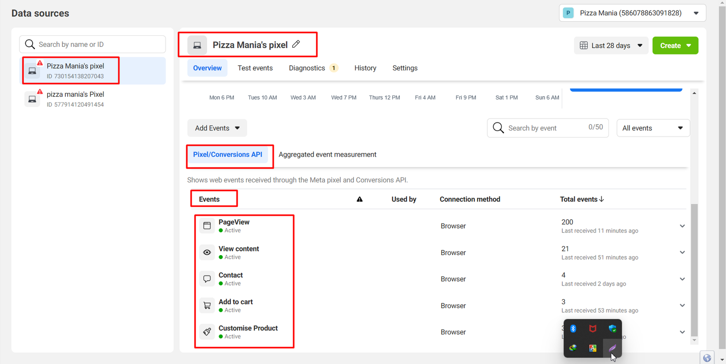Click the Contact speech bubble icon
This screenshot has height=364, width=726.
[x=207, y=279]
